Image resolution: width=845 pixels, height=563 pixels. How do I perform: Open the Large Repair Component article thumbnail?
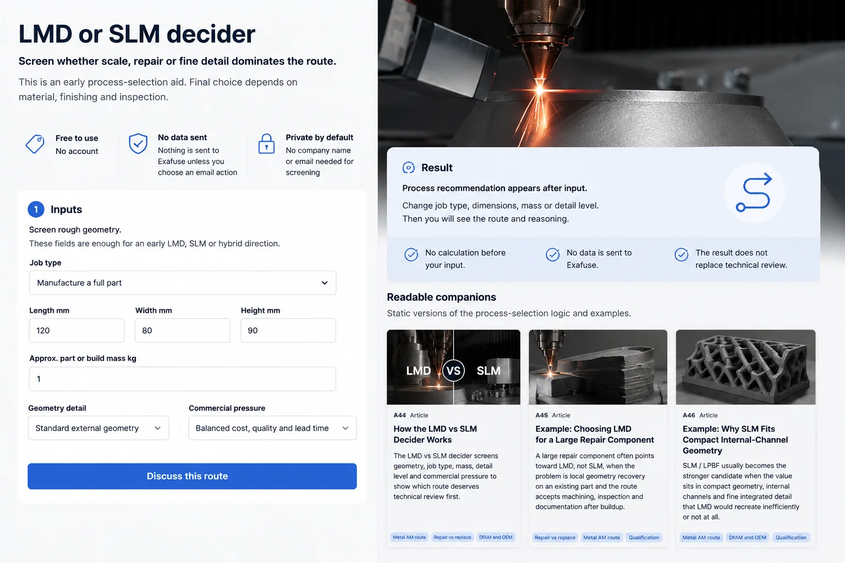[598, 367]
